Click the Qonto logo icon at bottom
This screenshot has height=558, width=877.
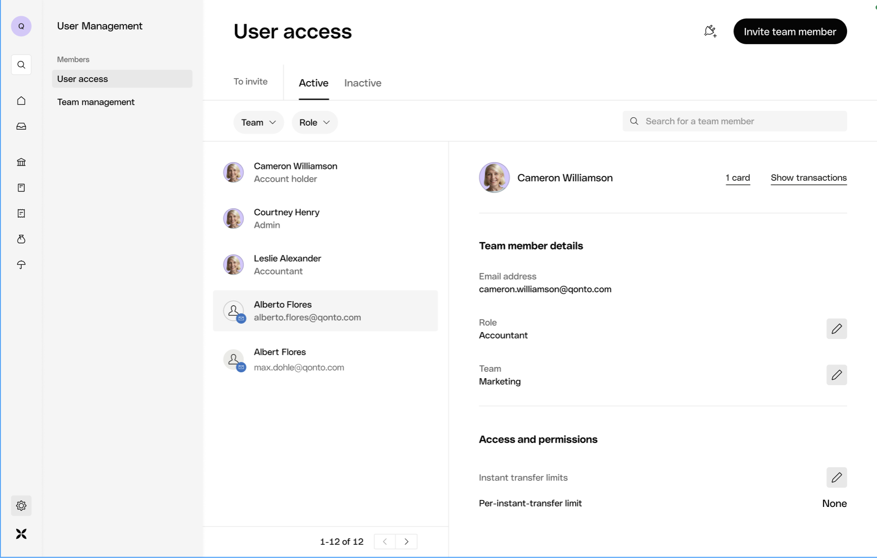coord(21,534)
